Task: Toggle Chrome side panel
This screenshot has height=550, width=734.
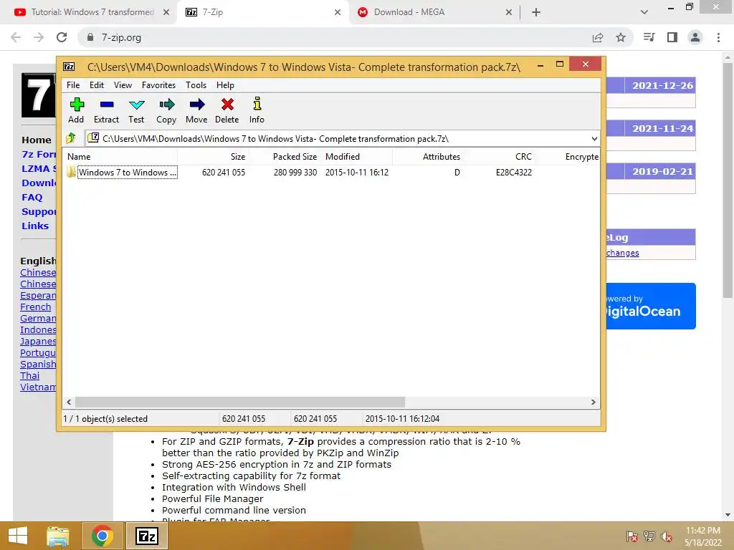Action: tap(672, 37)
